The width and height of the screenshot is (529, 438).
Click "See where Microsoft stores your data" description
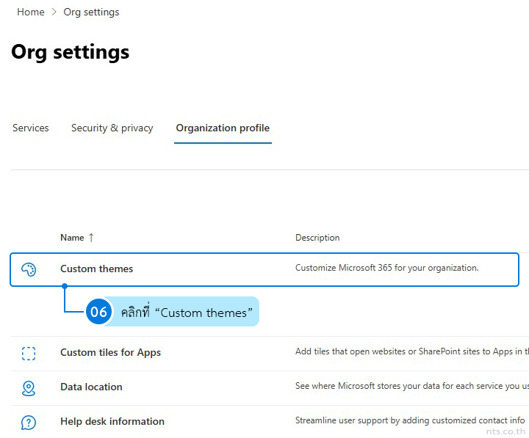pyautogui.click(x=411, y=386)
